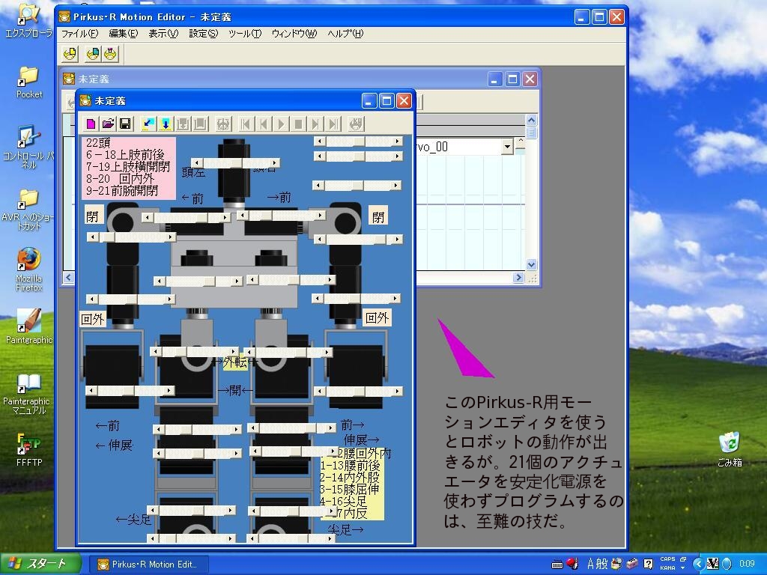Viewport: 767px width, 575px height.
Task: Click the 0:09 clock in system tray
Action: click(x=747, y=564)
